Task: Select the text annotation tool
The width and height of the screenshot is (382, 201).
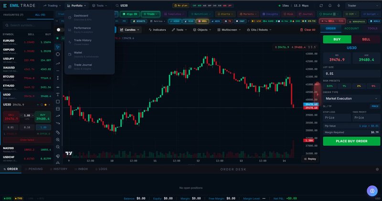Action: [x=58, y=94]
